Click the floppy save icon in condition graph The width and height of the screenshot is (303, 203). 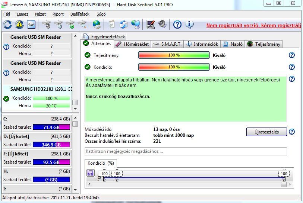tap(91, 173)
